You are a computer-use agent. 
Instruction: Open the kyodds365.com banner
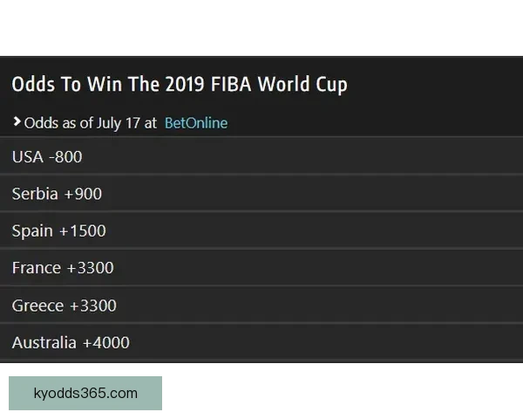[86, 392]
